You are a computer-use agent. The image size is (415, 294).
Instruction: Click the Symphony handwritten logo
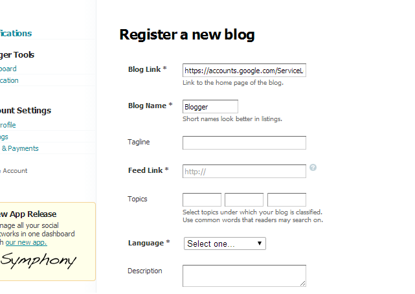38,261
